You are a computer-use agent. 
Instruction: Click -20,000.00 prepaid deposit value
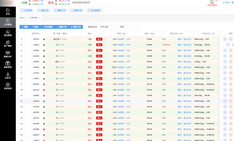pyautogui.click(x=166, y=45)
